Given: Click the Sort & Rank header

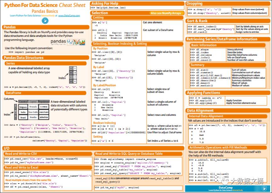Looking at the screenshot, I should point(197,21).
